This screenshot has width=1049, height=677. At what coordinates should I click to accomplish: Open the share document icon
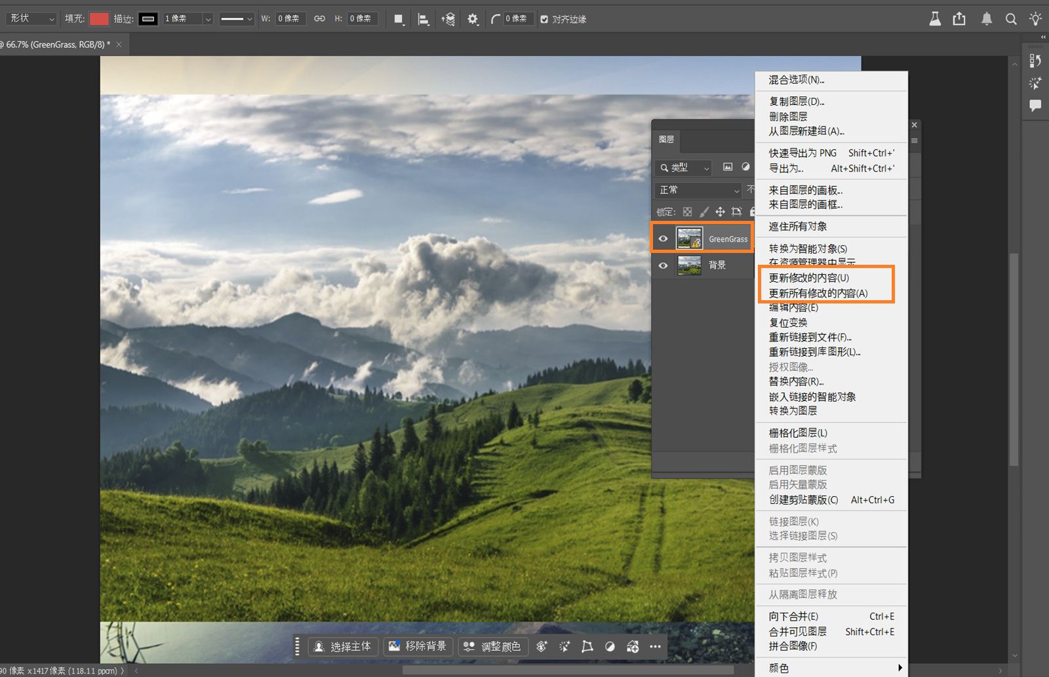[959, 19]
